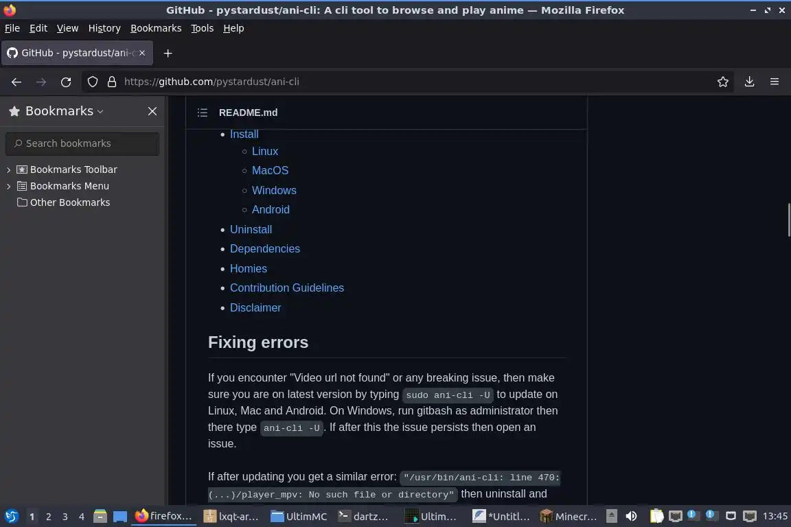Viewport: 791px width, 527px height.
Task: Open the tracking protection shield icon
Action: [x=92, y=82]
